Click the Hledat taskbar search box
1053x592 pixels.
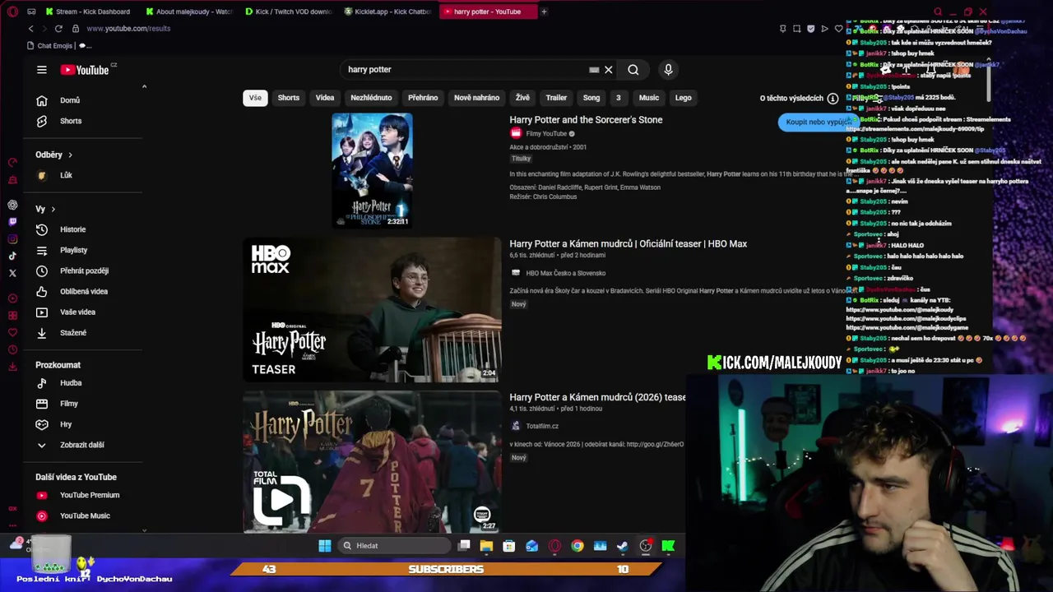pos(395,546)
